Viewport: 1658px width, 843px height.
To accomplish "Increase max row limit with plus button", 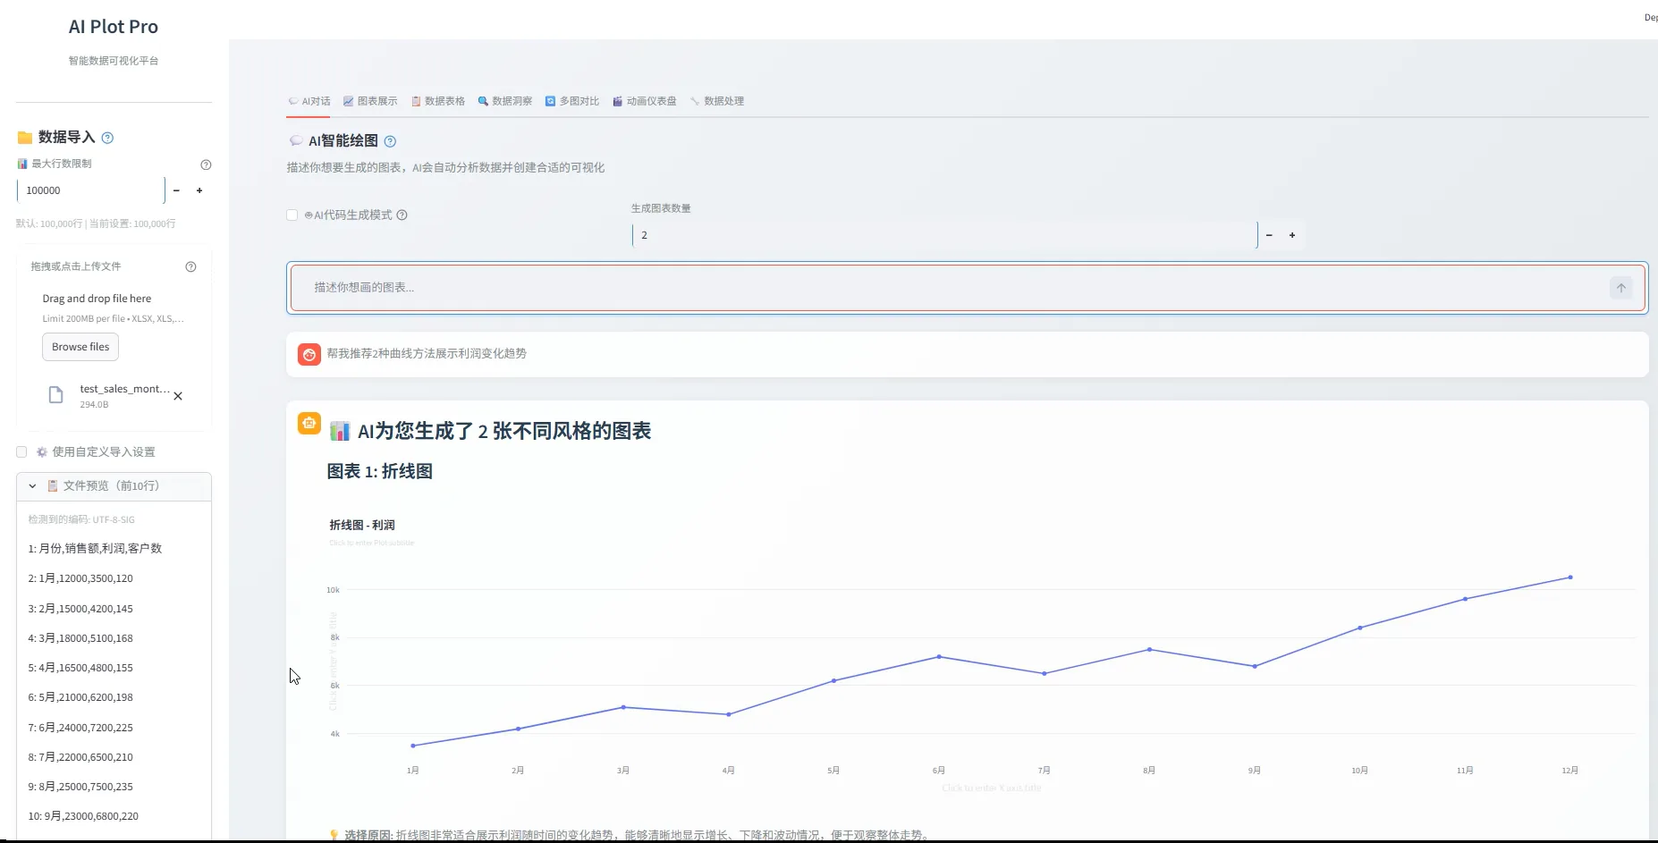I will (199, 190).
